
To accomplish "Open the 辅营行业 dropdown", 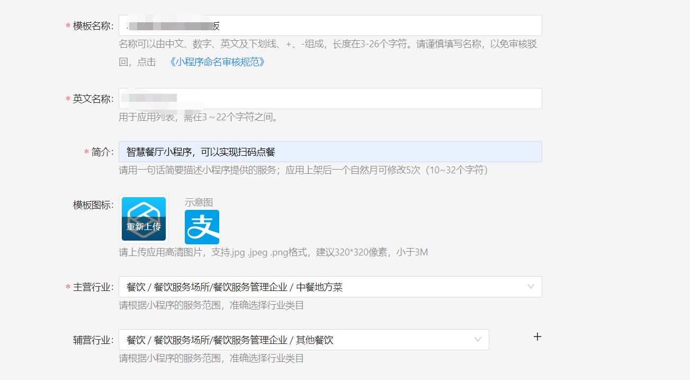I will tap(303, 340).
